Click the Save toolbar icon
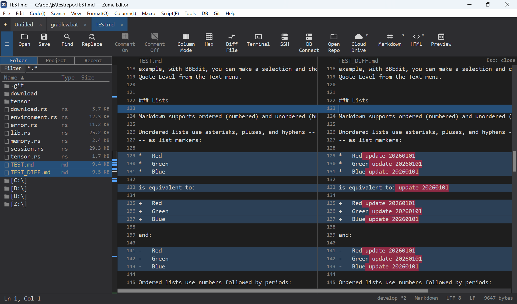Screen dimensions: 517x304 coord(44,40)
